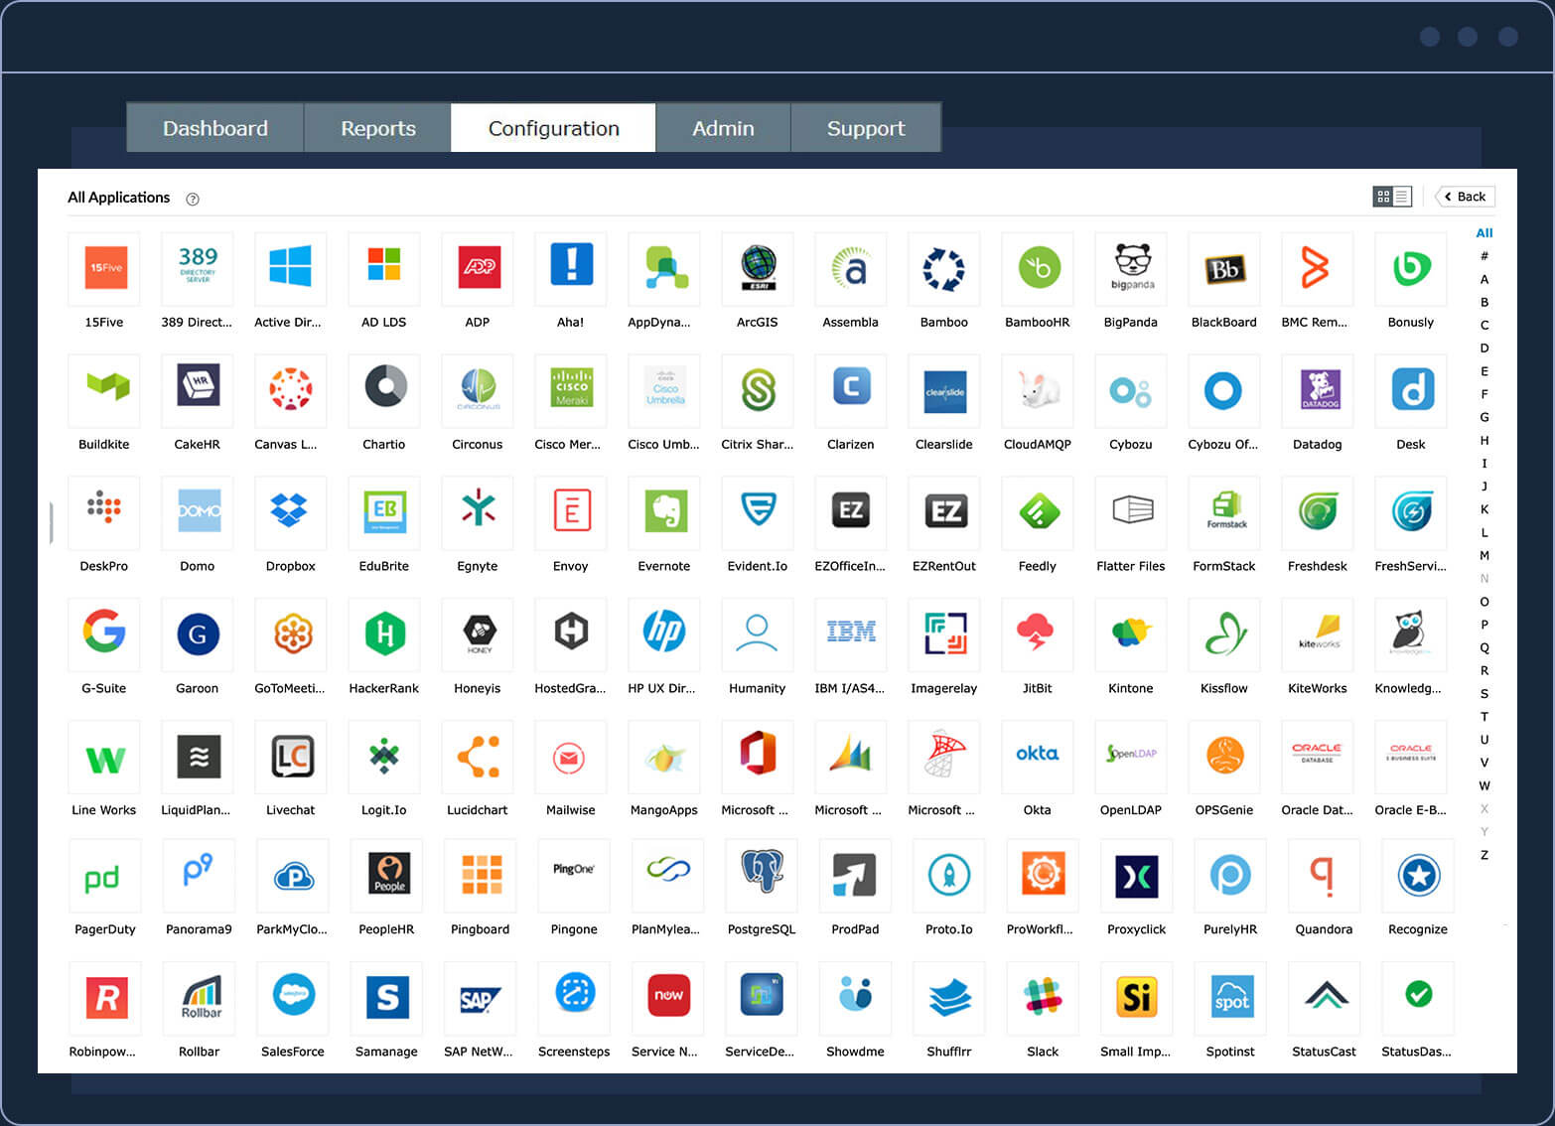
Task: Open the HackerRank integration
Action: 384,634
